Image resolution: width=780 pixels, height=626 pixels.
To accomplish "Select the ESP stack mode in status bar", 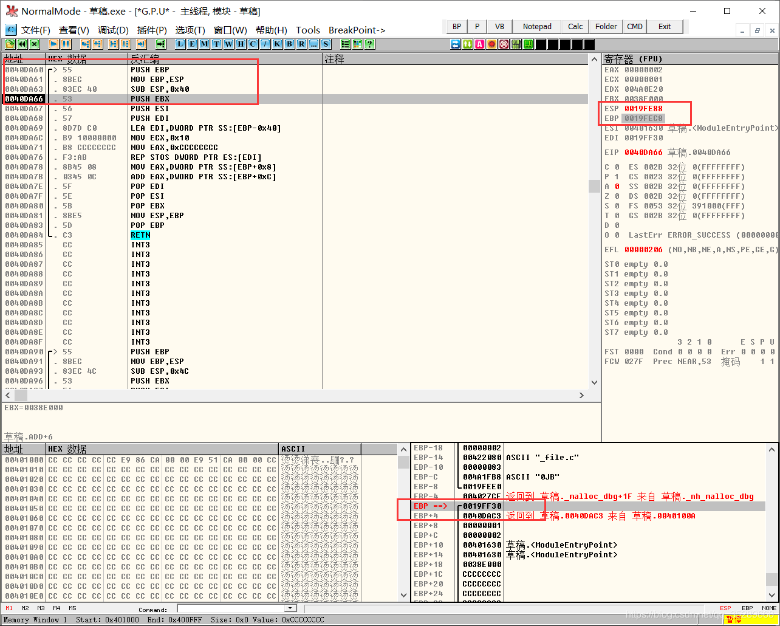I will [x=725, y=608].
